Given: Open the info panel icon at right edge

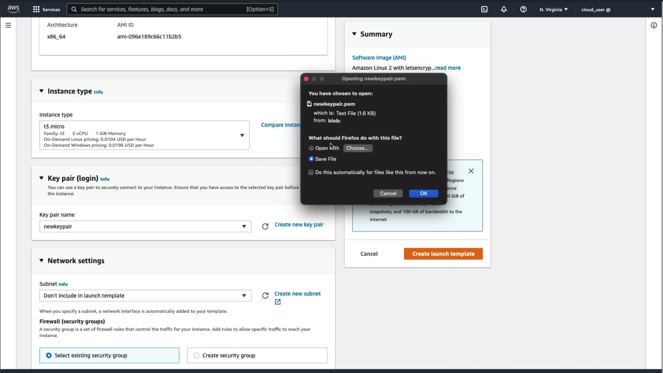Looking at the screenshot, I should coord(654,25).
